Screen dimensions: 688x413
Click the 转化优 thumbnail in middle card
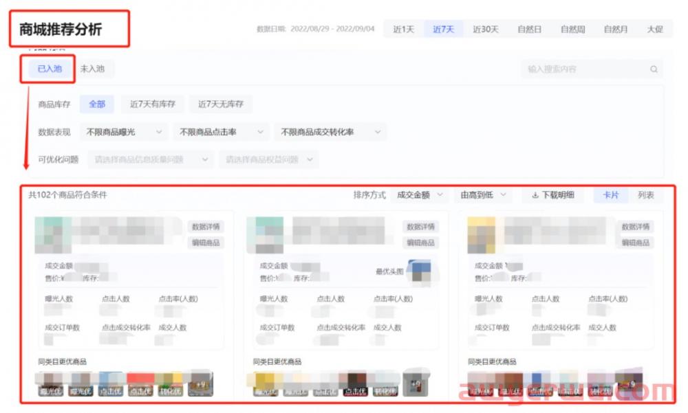(385, 385)
